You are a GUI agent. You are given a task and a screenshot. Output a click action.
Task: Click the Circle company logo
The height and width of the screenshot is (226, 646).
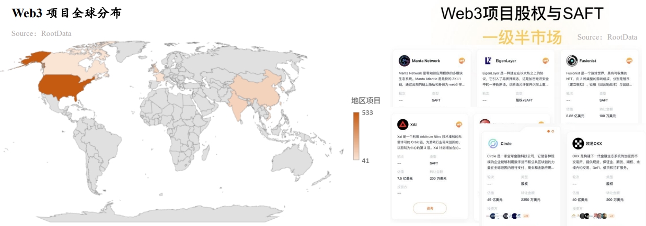click(x=492, y=143)
